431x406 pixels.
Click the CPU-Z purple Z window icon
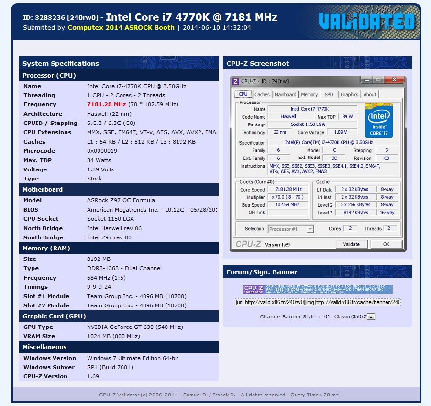tap(235, 81)
